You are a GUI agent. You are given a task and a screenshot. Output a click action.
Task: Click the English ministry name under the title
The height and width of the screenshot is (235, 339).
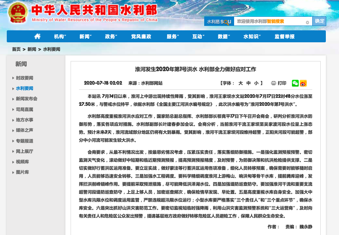coord(95,20)
